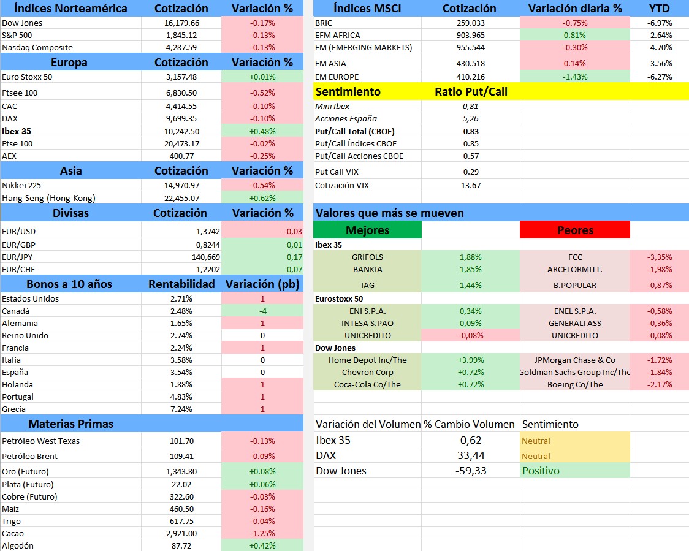The height and width of the screenshot is (551, 689).
Task: Click ARCELORMITT. loss -1,98%
Action: 660,269
